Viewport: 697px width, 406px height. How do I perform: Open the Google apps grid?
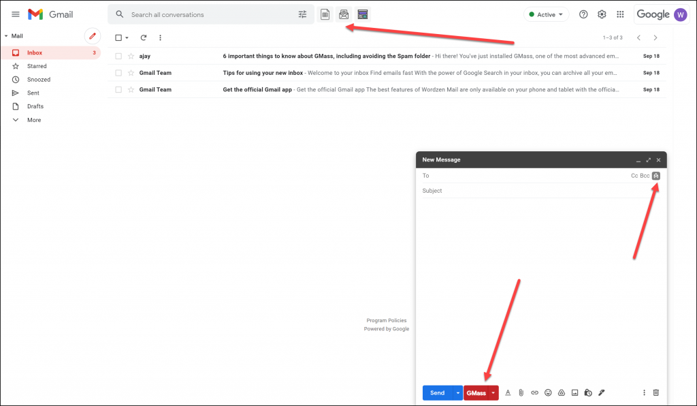coord(621,14)
